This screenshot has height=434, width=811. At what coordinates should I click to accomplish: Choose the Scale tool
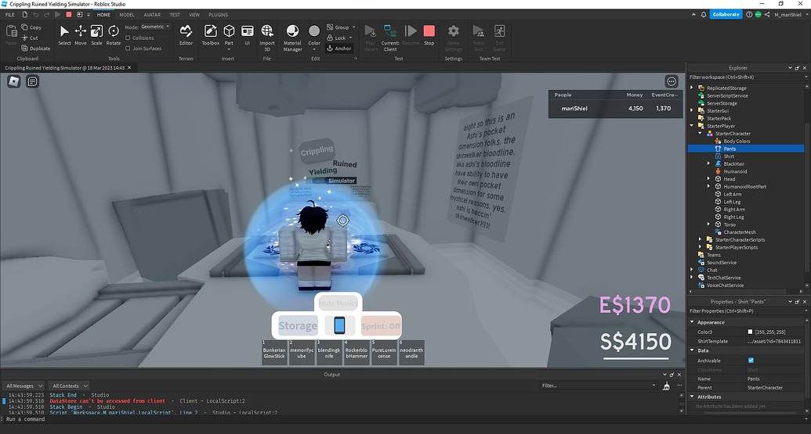pos(96,34)
